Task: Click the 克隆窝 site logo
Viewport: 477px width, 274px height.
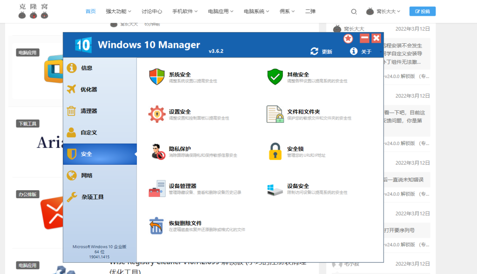Action: coord(34,11)
